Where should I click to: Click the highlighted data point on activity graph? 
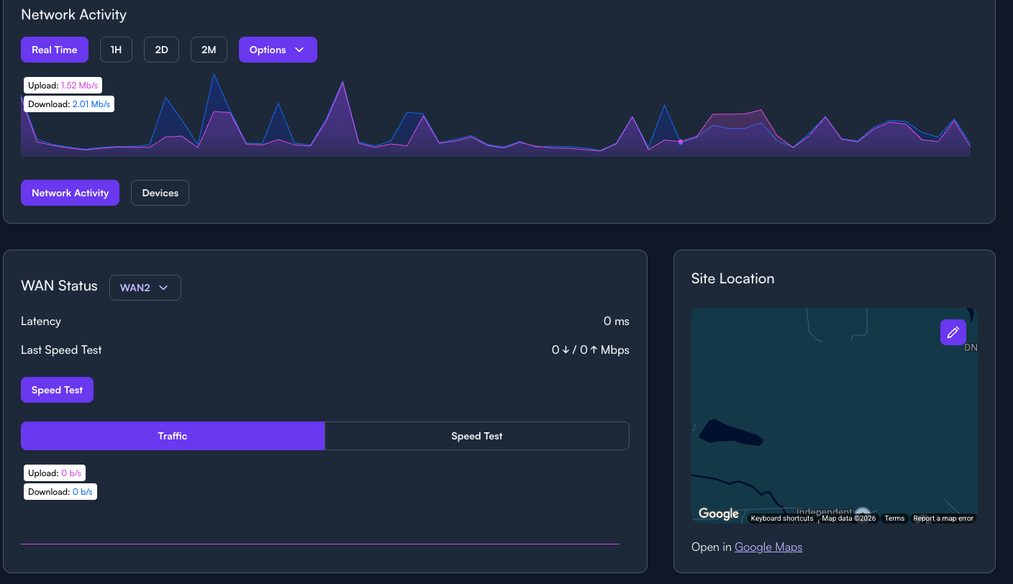(681, 142)
